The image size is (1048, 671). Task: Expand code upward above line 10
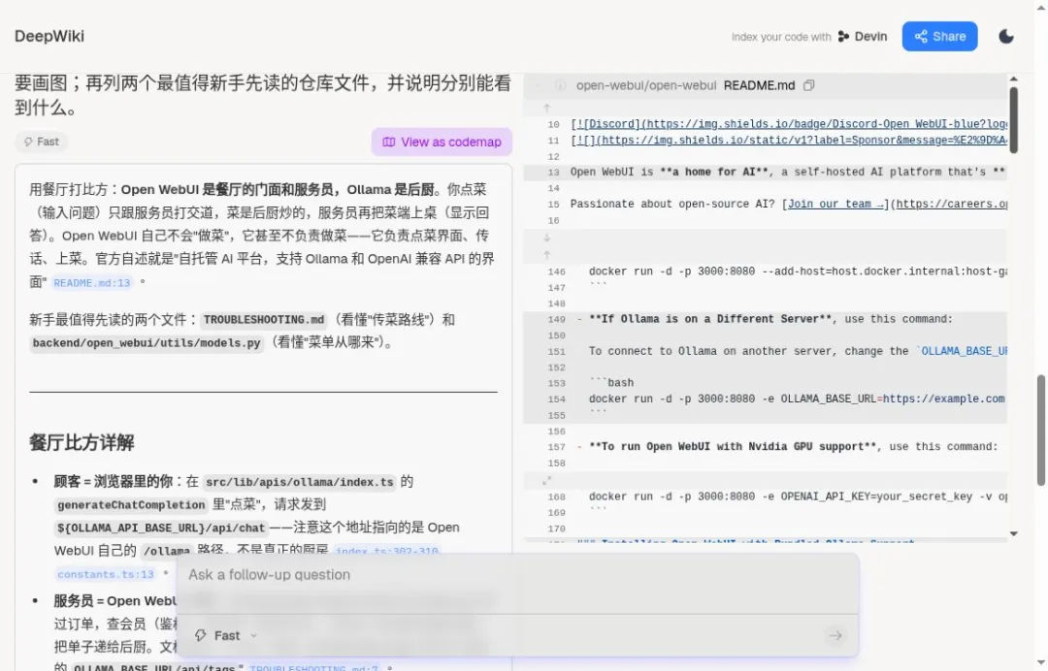[x=546, y=109]
